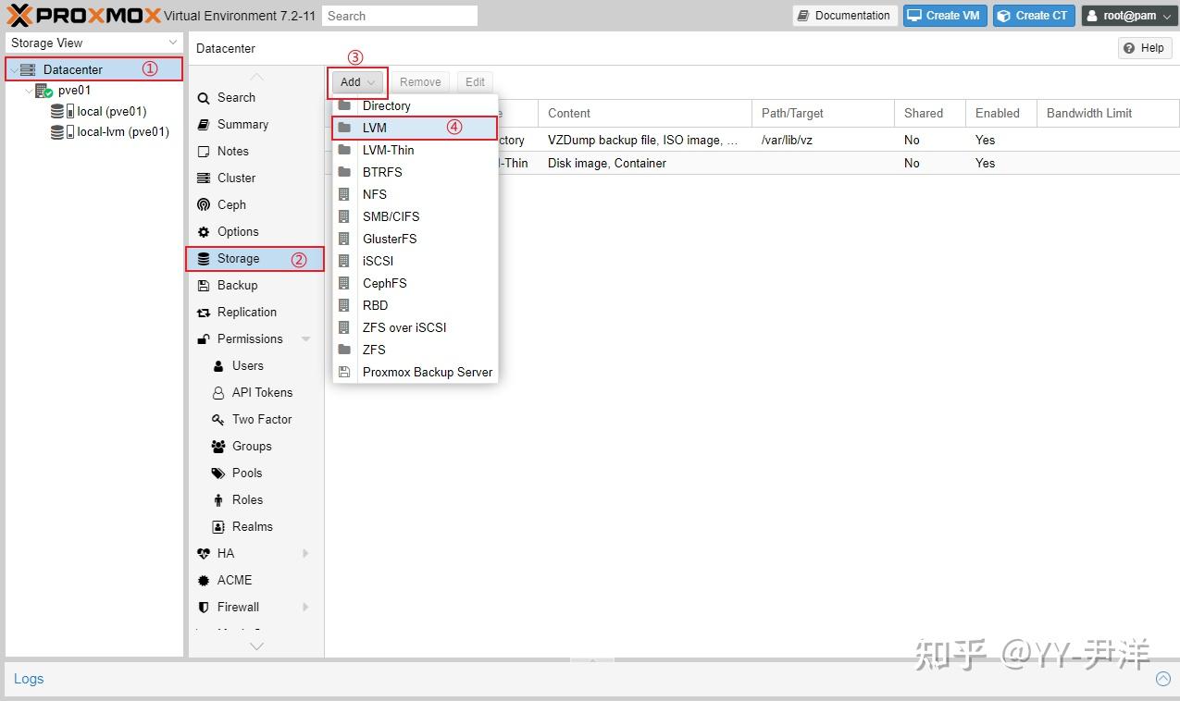Image resolution: width=1180 pixels, height=701 pixels.
Task: Click the Create VM button
Action: click(x=944, y=15)
